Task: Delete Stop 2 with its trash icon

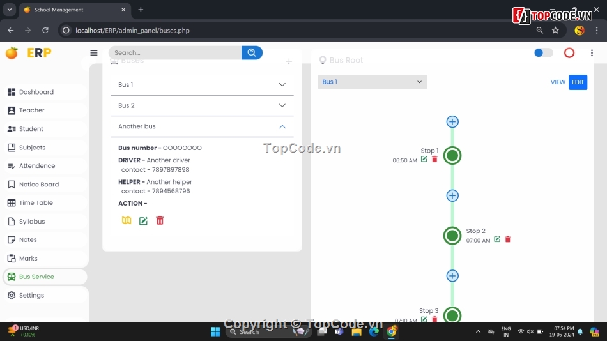Action: 508,239
